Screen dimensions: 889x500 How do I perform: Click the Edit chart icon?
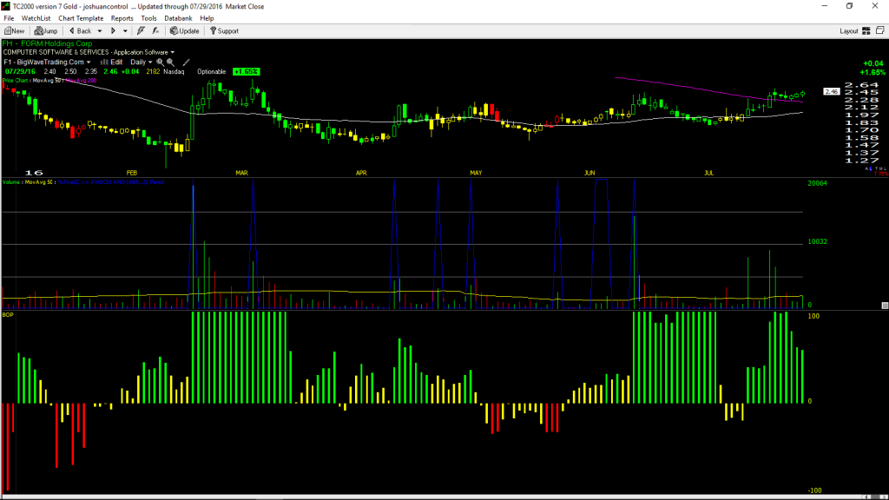(112, 62)
